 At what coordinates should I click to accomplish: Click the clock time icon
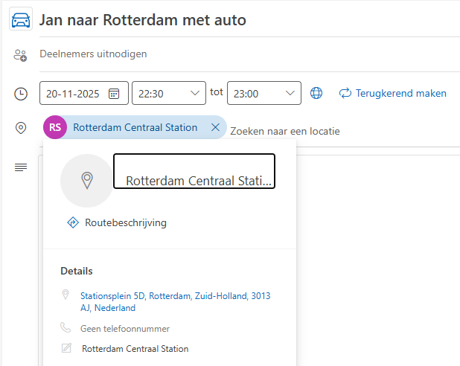(x=21, y=94)
